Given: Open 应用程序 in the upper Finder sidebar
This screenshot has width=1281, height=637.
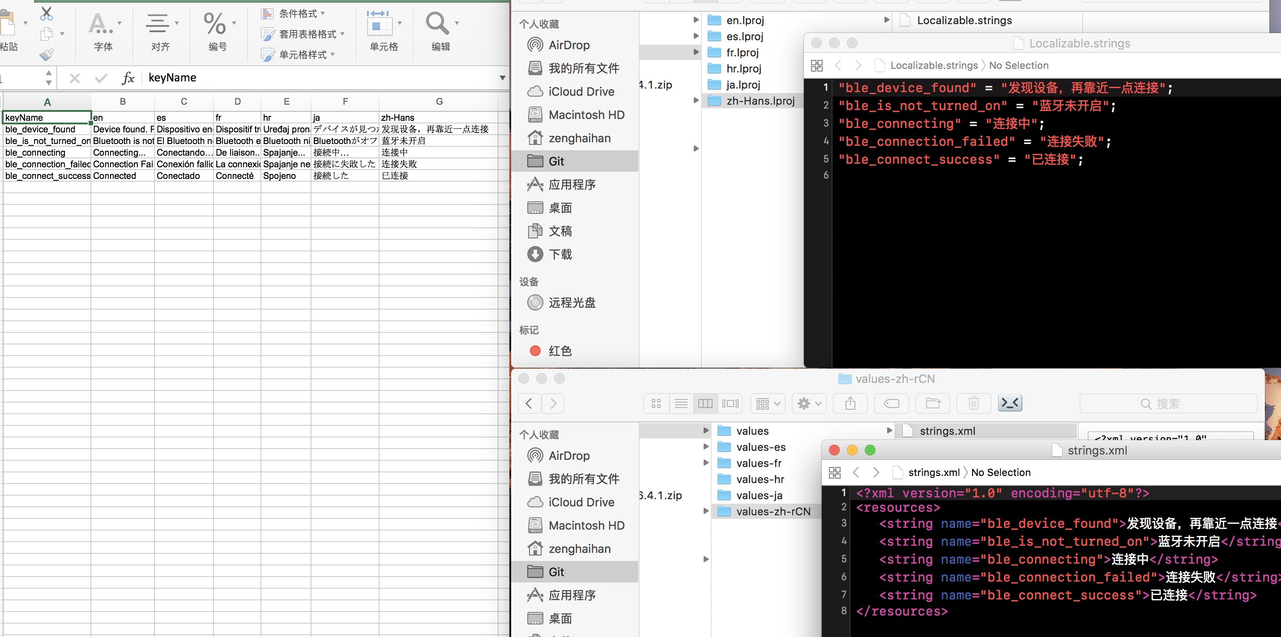Looking at the screenshot, I should 561,184.
